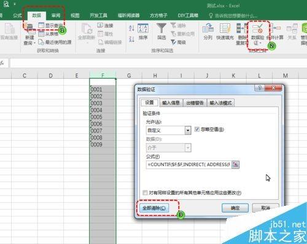Click 编辑链接 (Edit Links) icon

100,42
